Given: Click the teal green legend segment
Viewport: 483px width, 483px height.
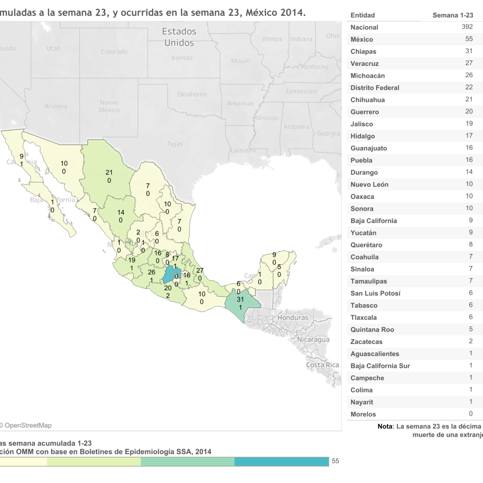Looking at the screenshot, I should [x=188, y=461].
